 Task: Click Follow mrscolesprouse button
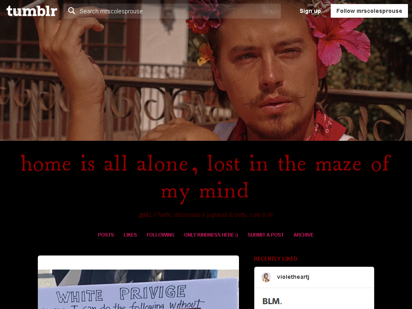pos(369,11)
